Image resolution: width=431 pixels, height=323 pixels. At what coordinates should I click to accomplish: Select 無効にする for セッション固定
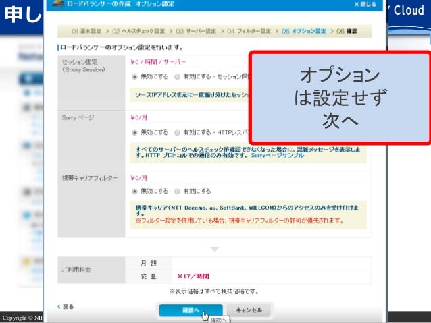[x=134, y=77]
